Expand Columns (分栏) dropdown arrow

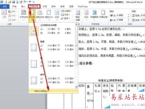pos(57,20)
